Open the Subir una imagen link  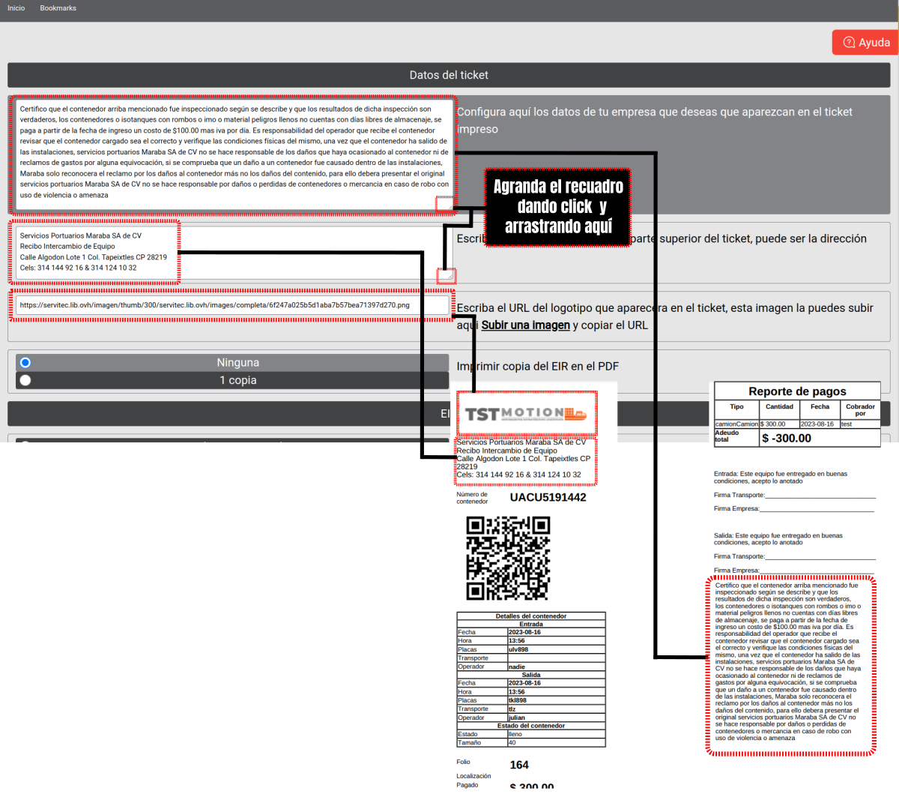coord(525,325)
